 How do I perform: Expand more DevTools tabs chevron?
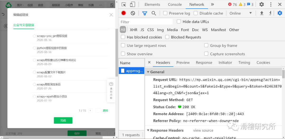pos(212,4)
